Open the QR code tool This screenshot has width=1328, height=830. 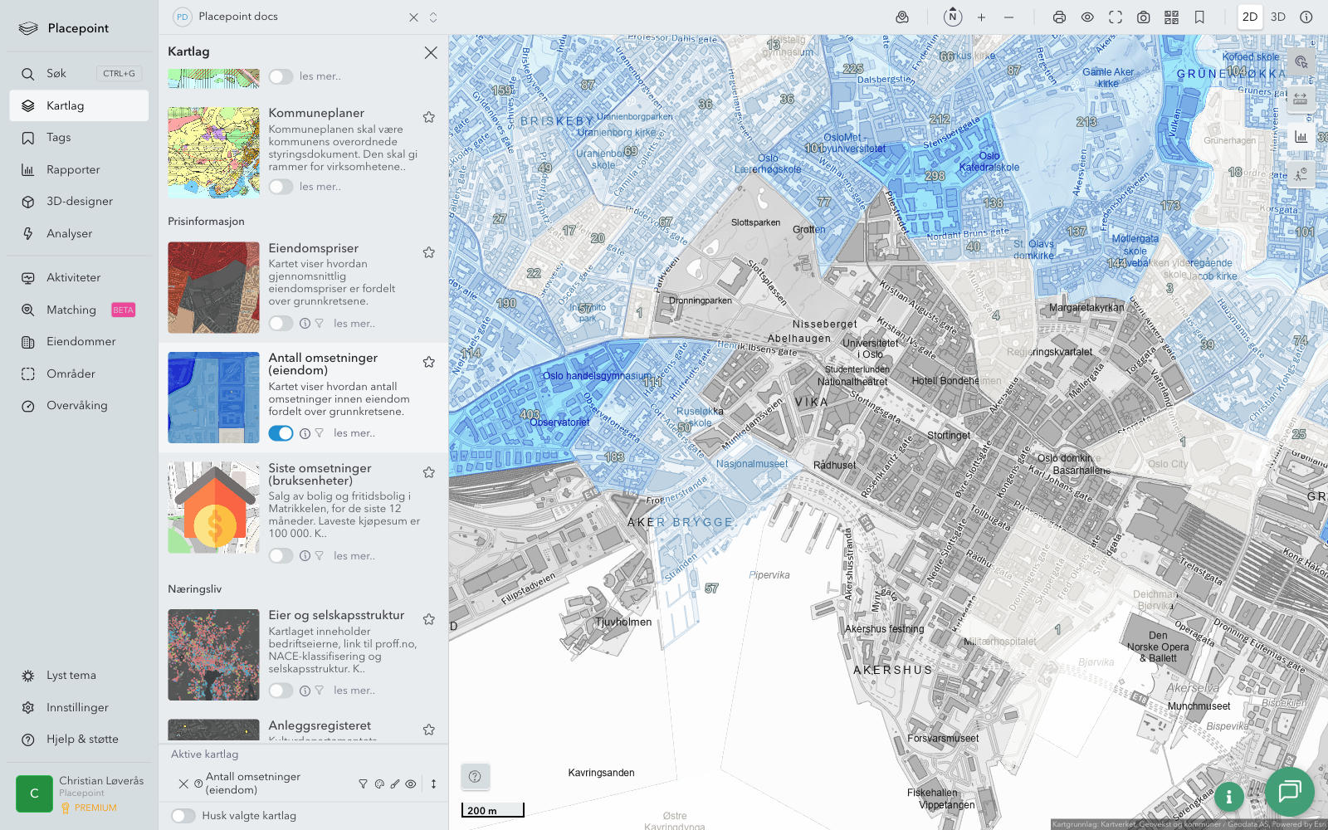pos(1171,17)
